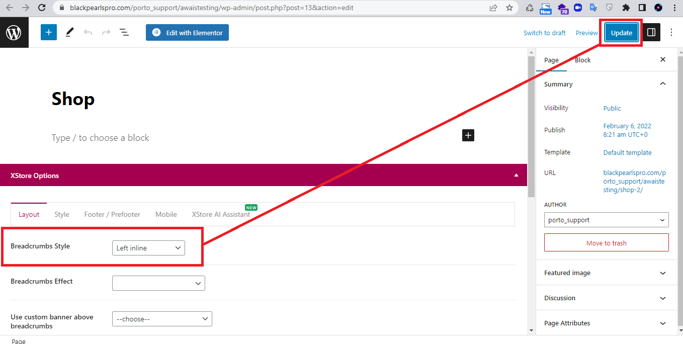Expand the Featured image panel
The width and height of the screenshot is (683, 344).
(x=607, y=273)
